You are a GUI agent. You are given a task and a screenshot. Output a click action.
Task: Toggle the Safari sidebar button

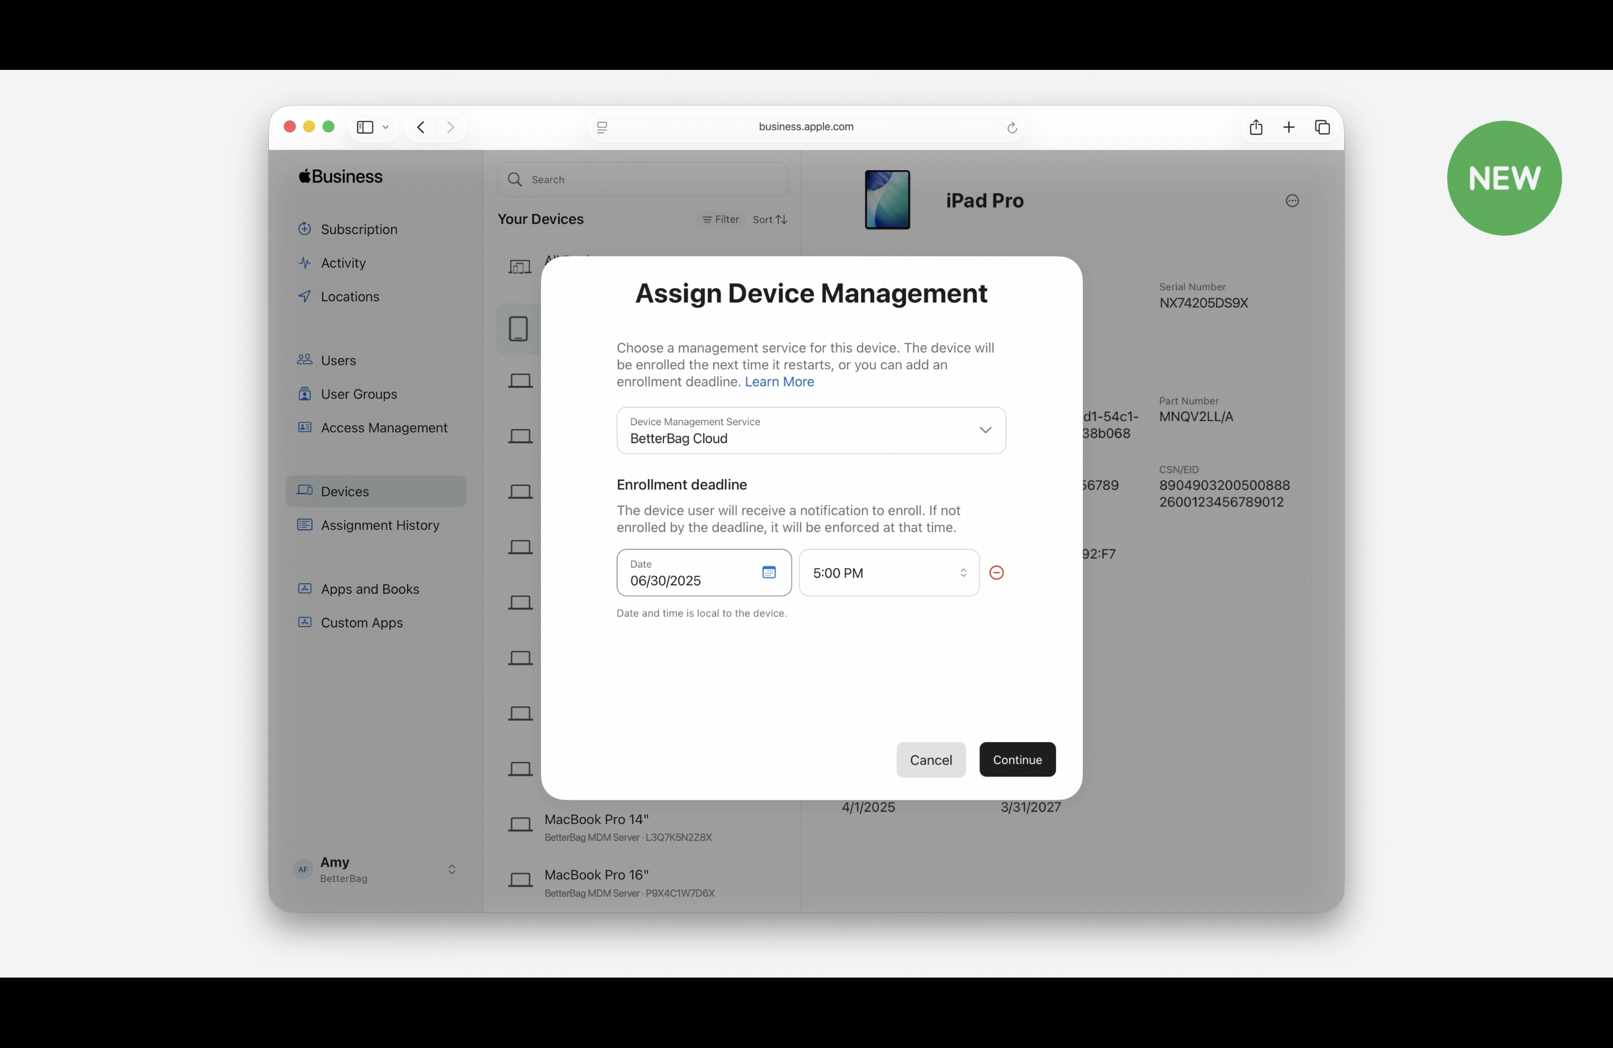click(x=365, y=127)
